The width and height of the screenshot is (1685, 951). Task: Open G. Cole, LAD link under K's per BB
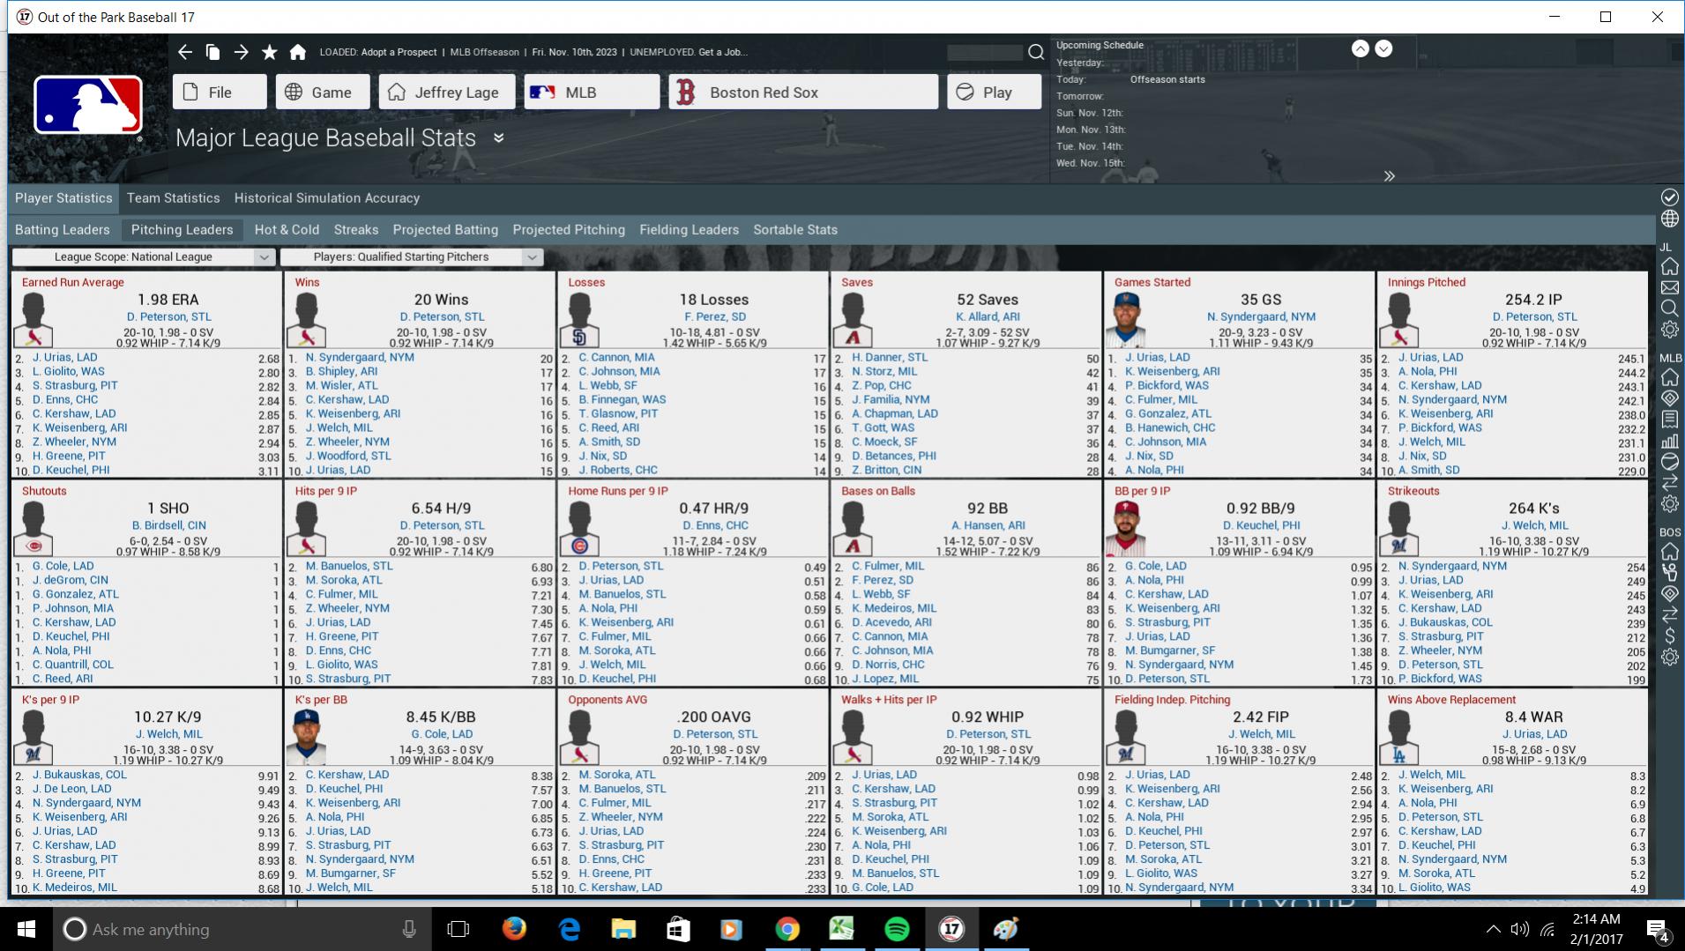click(442, 734)
